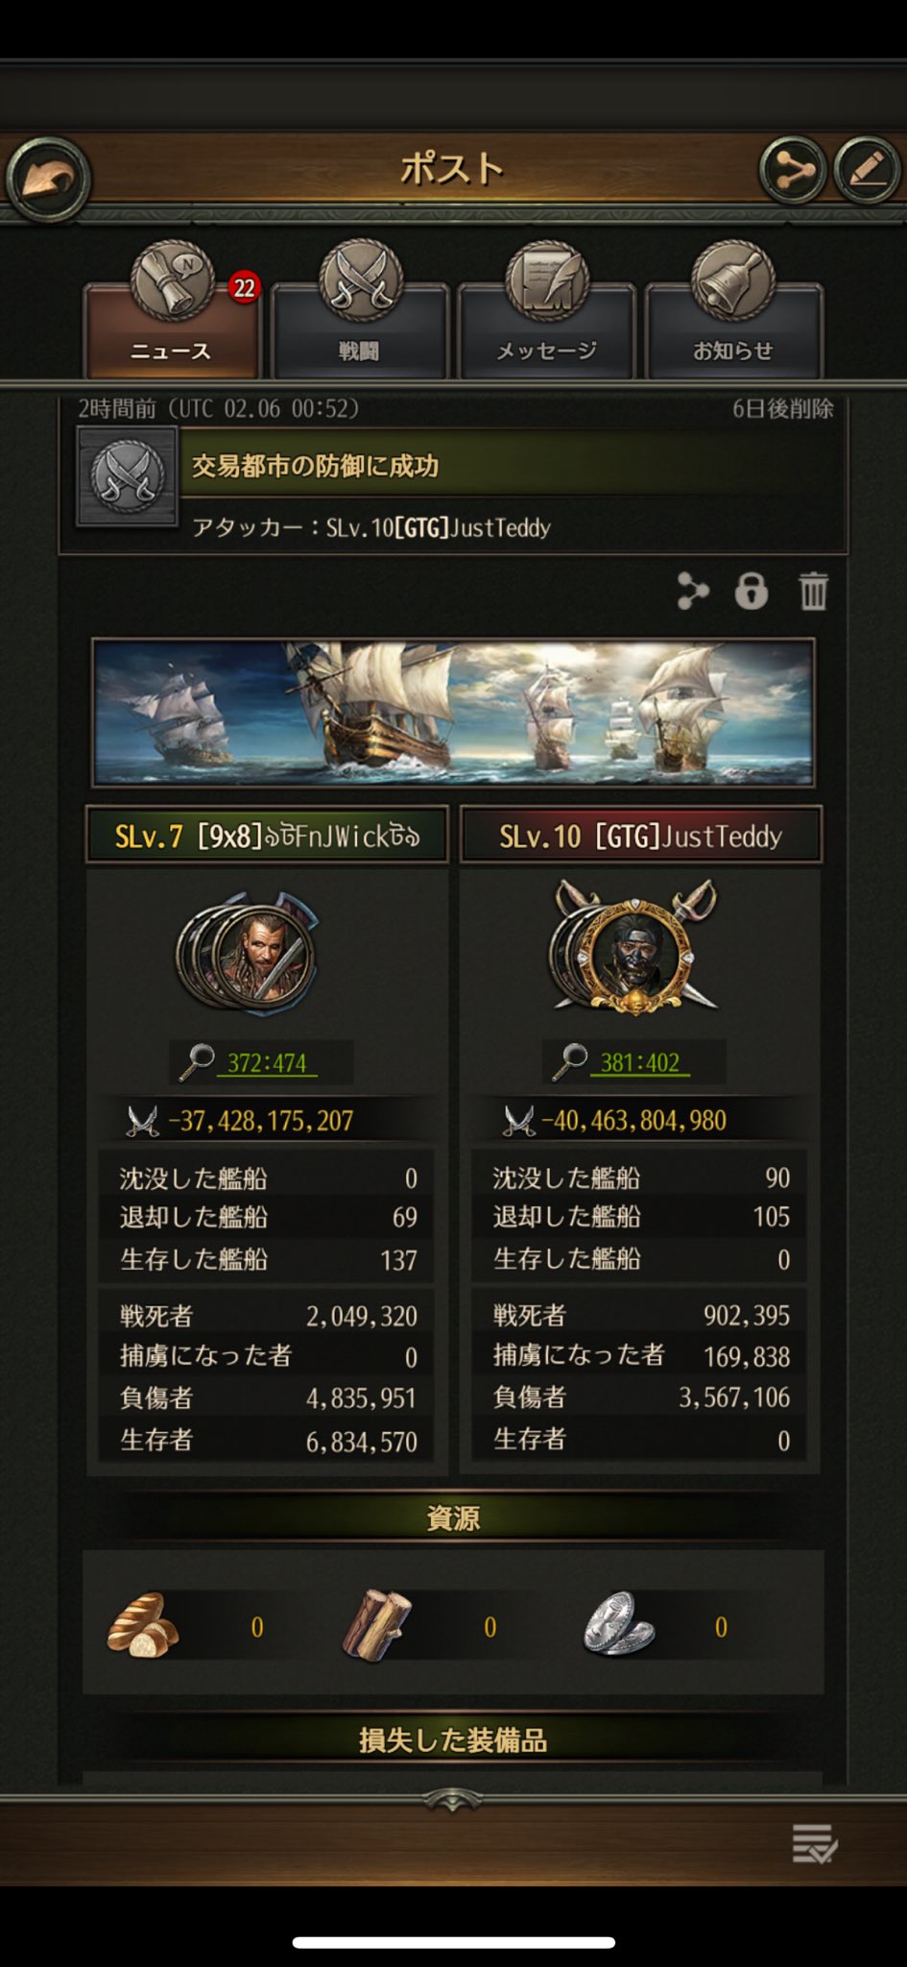Share this battle report via share icon
907x1967 pixels.
click(692, 591)
